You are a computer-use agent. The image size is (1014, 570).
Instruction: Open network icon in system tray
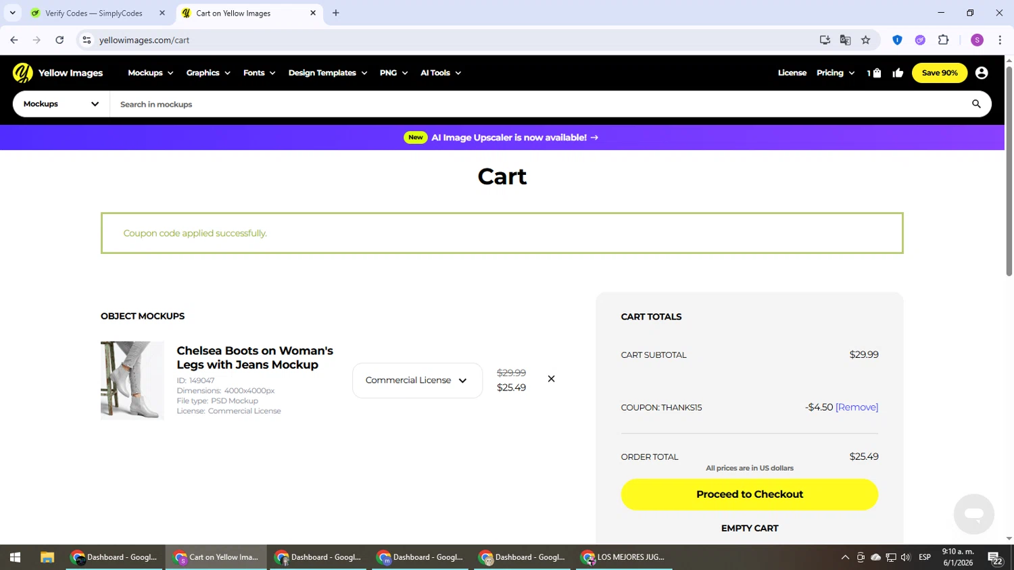(x=890, y=557)
